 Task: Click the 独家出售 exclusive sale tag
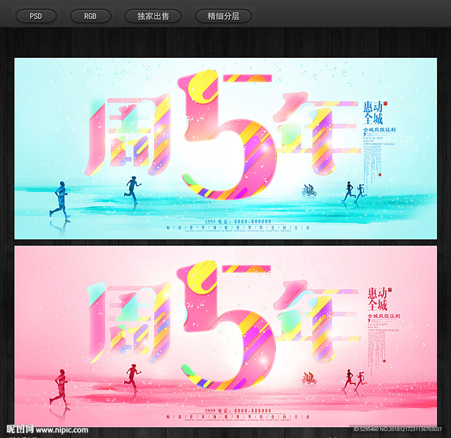(x=153, y=16)
